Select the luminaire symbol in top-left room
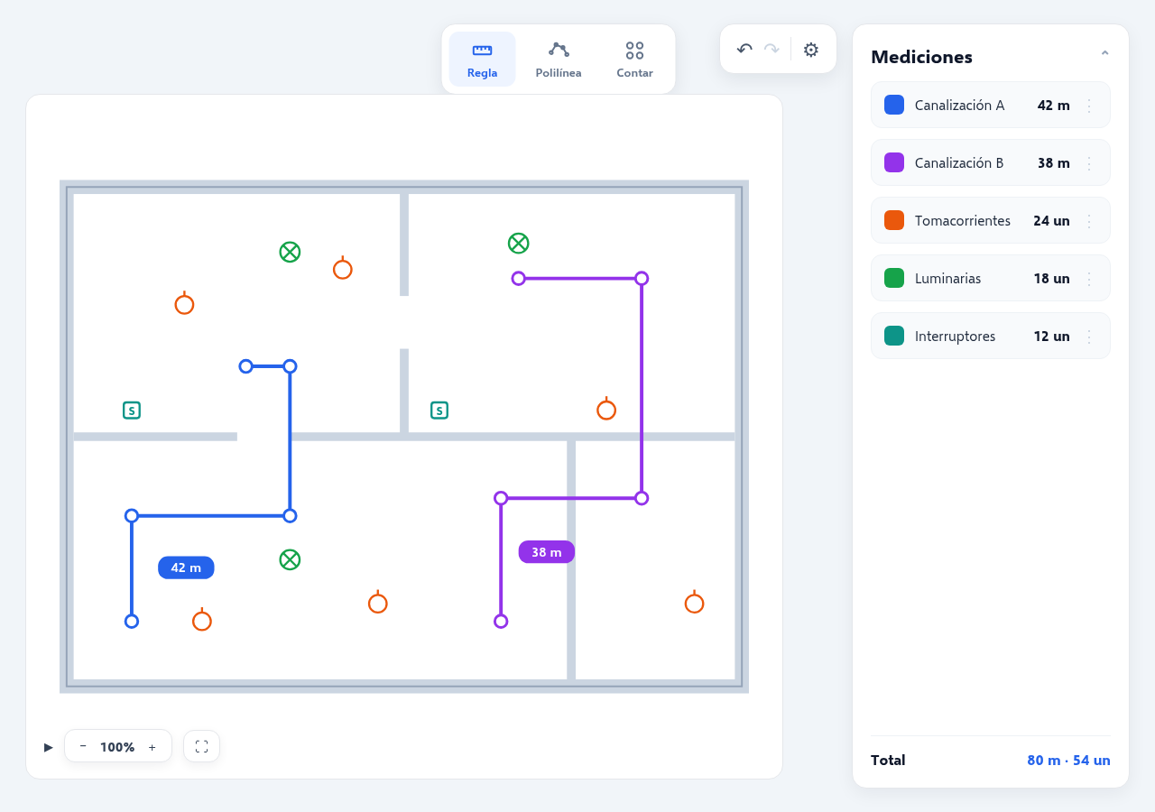The image size is (1155, 812). point(290,252)
